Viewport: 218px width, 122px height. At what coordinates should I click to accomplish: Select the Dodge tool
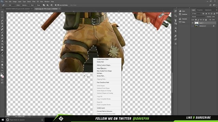click(x=2, y=50)
